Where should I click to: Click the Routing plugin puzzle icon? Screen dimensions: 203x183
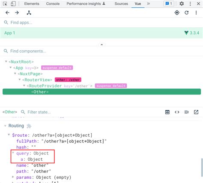[x=29, y=126]
